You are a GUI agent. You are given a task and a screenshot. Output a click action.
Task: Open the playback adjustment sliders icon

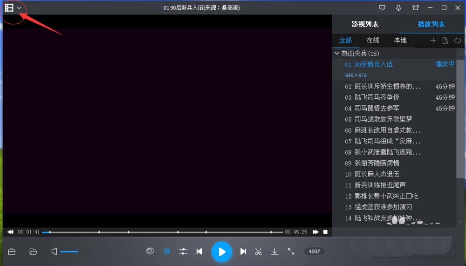click(183, 252)
